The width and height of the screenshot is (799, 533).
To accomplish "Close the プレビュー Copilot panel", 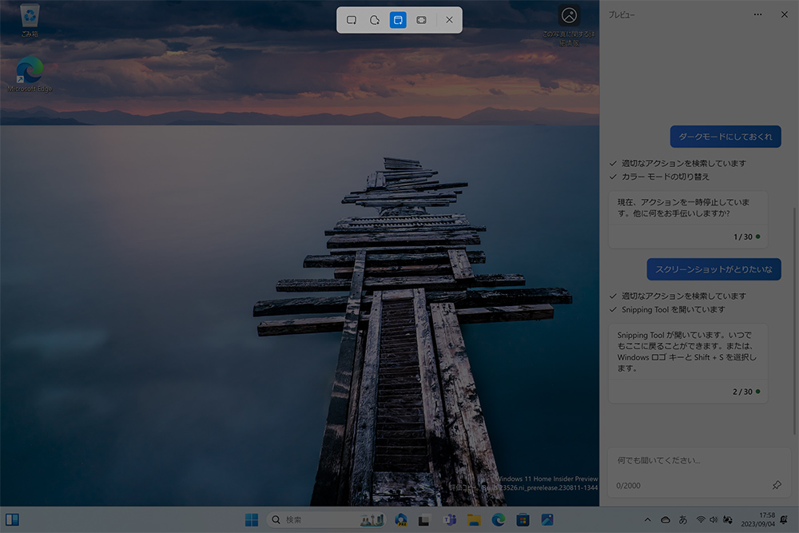I will point(785,14).
